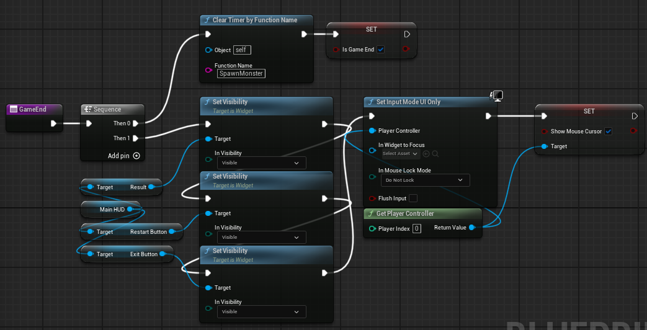Viewport: 647px width, 330px height.
Task: Click the Get Player Controller Return Value pin
Action: click(471, 228)
